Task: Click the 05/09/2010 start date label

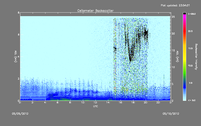Action: click(x=20, y=114)
